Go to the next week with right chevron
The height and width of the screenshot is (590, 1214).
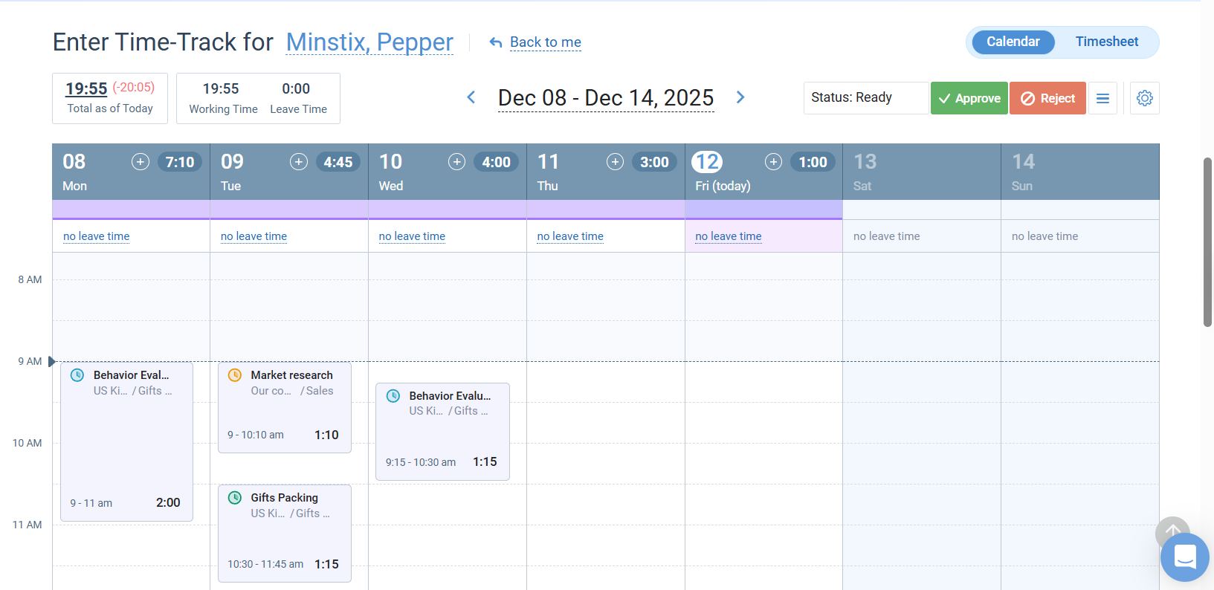740,97
